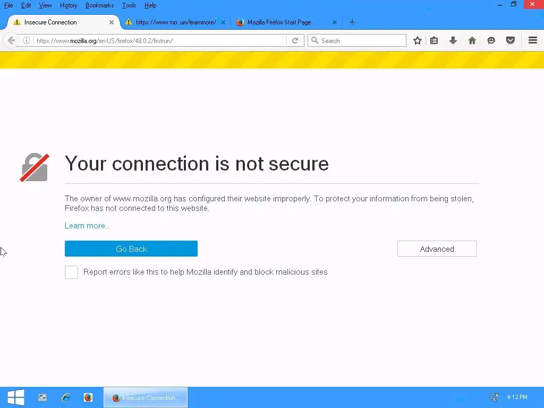
Task: Launch Internet Explorer from taskbar
Action: coord(65,397)
